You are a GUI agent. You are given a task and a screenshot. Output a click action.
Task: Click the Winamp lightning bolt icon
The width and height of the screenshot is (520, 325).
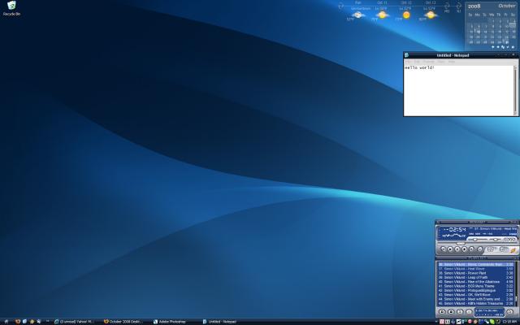tap(513, 250)
